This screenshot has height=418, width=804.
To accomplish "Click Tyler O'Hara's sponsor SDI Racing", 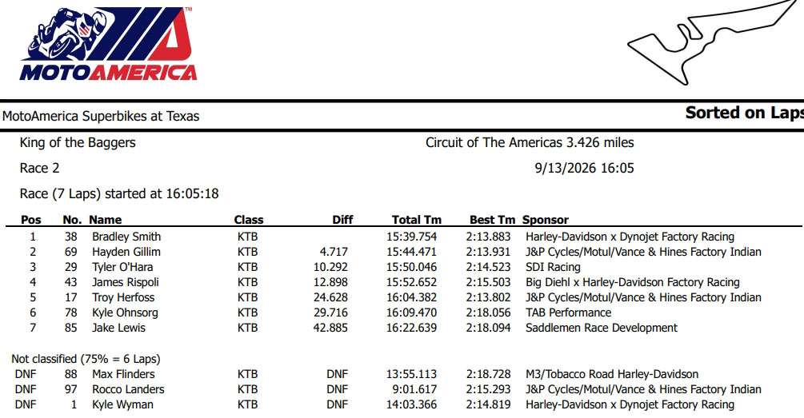I will [553, 268].
